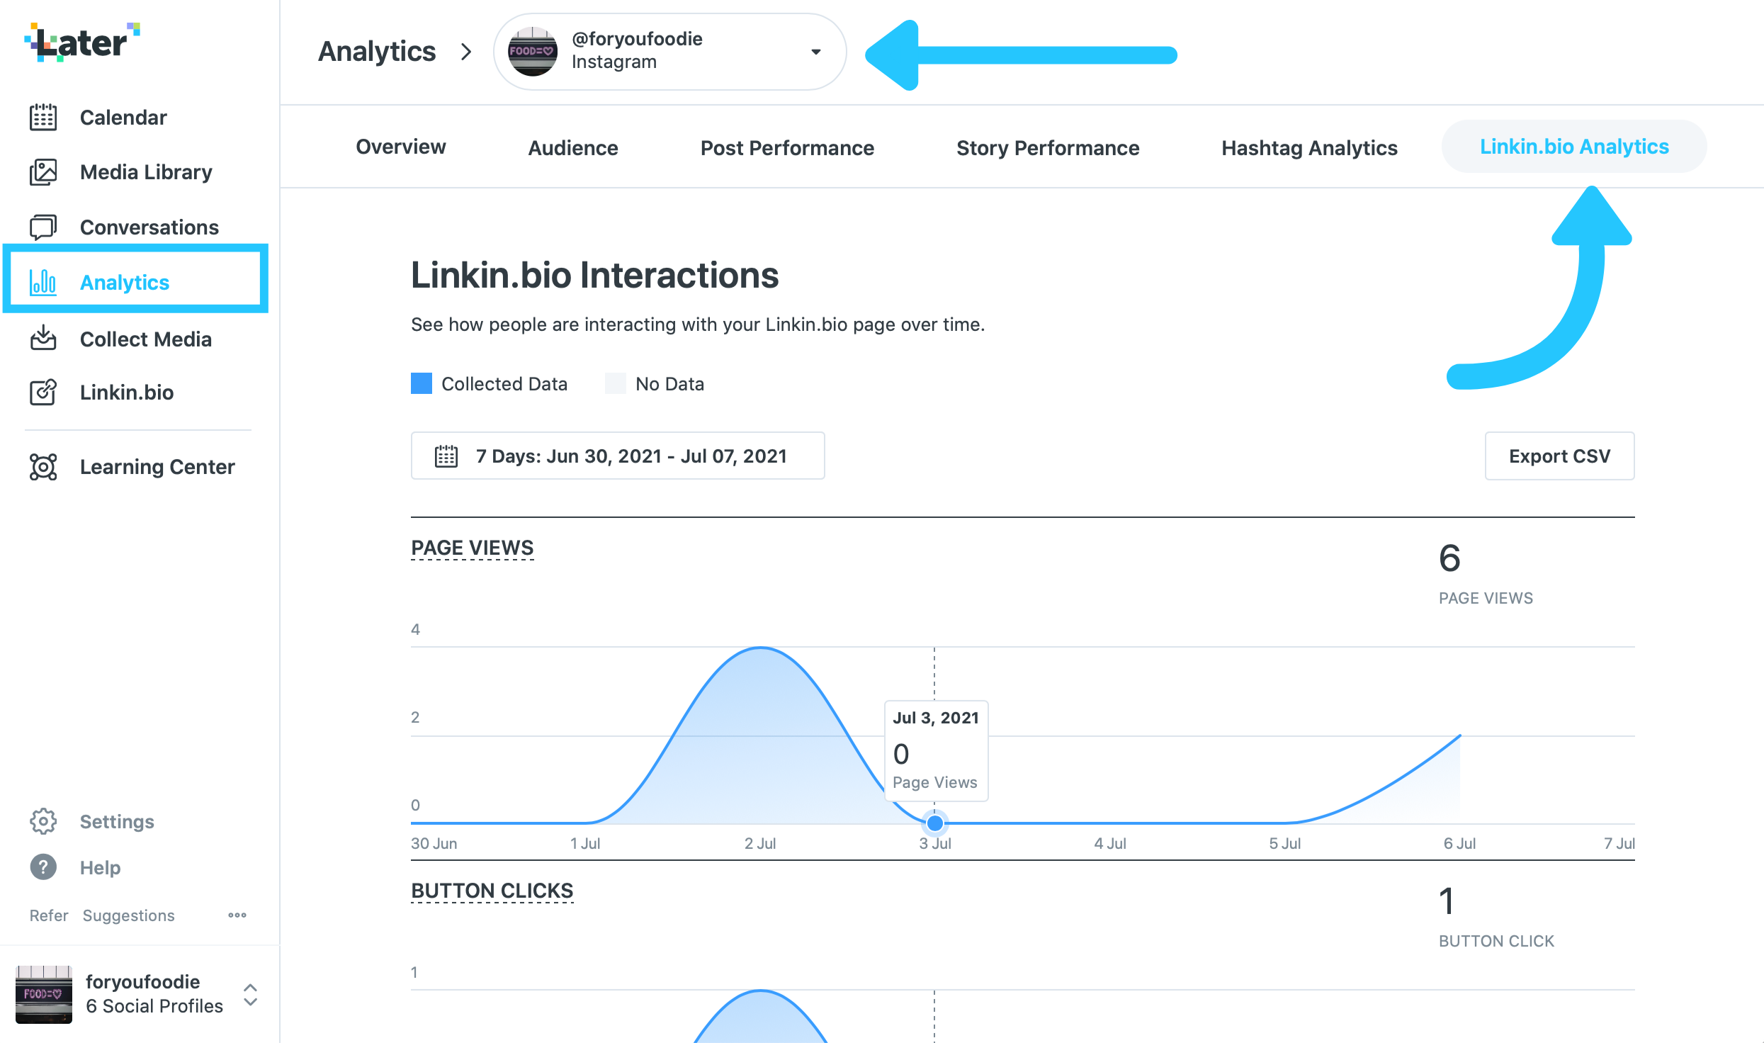Click the Settings gear icon
Screen dimensions: 1764x1043
43,821
